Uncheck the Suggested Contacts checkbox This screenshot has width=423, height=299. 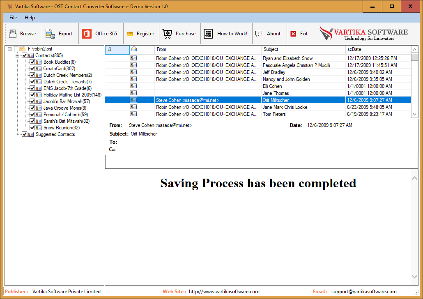(24, 134)
